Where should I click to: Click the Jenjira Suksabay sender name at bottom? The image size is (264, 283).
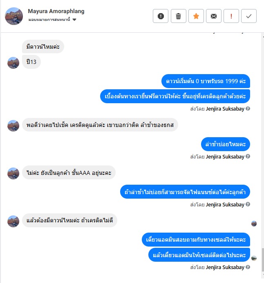coord(225,267)
